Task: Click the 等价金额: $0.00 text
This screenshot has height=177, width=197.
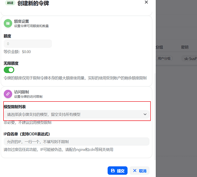Action: (x=17, y=52)
